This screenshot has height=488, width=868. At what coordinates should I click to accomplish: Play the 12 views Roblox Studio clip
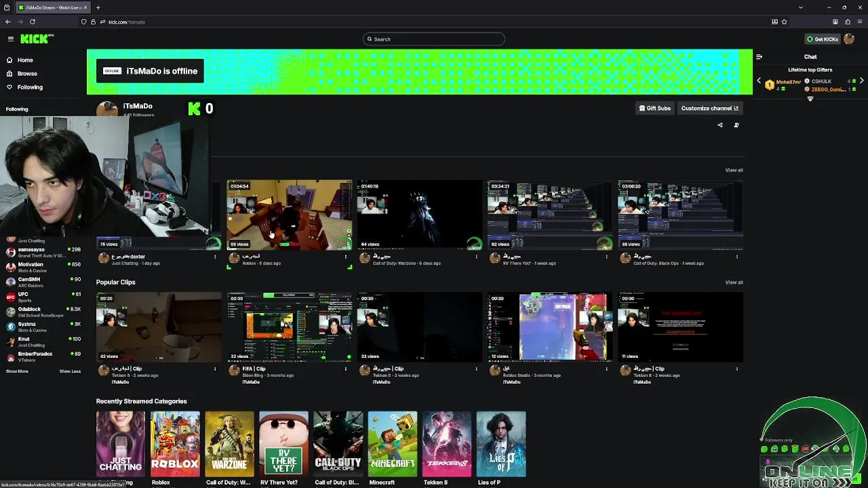click(x=550, y=327)
